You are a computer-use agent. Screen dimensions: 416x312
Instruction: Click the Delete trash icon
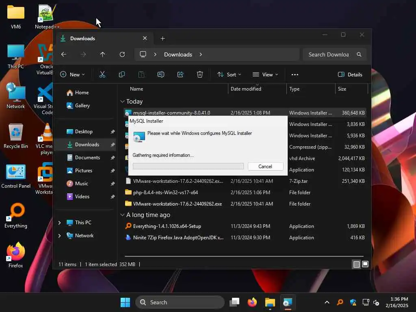pyautogui.click(x=200, y=75)
